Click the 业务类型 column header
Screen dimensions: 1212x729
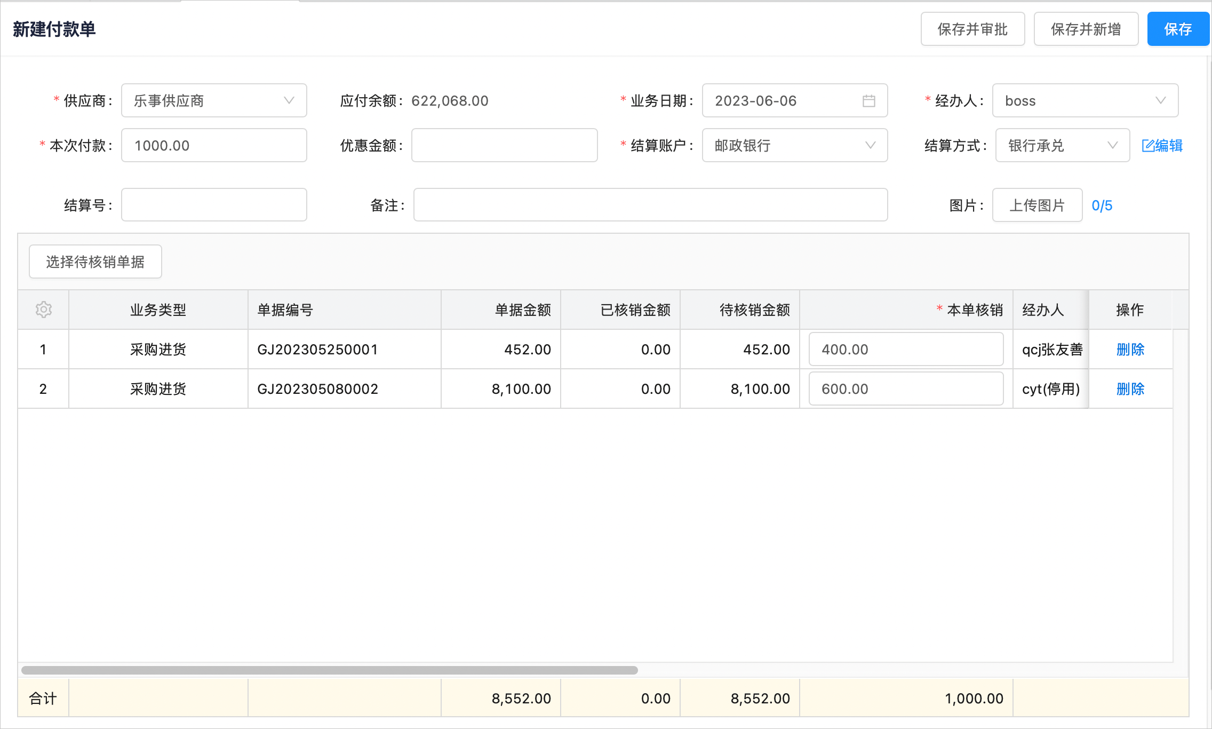pos(158,310)
